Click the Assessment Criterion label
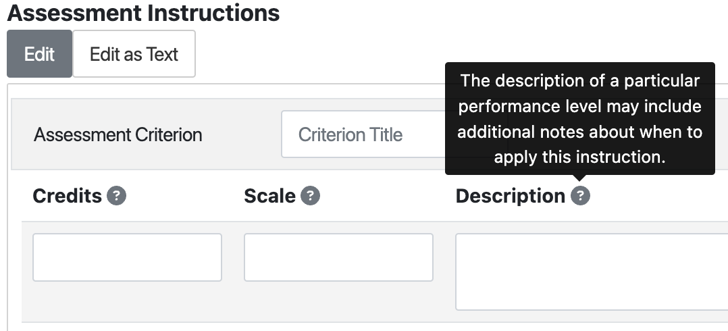Screen dimensions: 728x331 click(118, 134)
